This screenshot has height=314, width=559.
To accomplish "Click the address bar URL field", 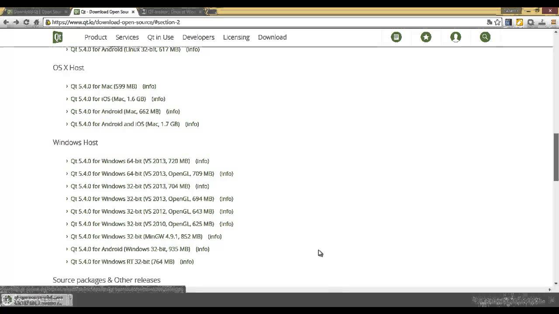I will (x=266, y=22).
